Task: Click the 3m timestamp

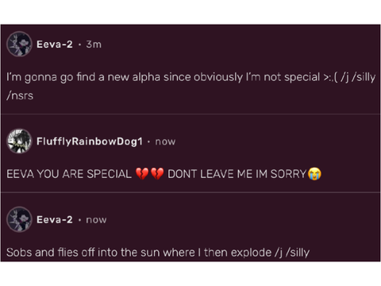Action: tap(94, 44)
